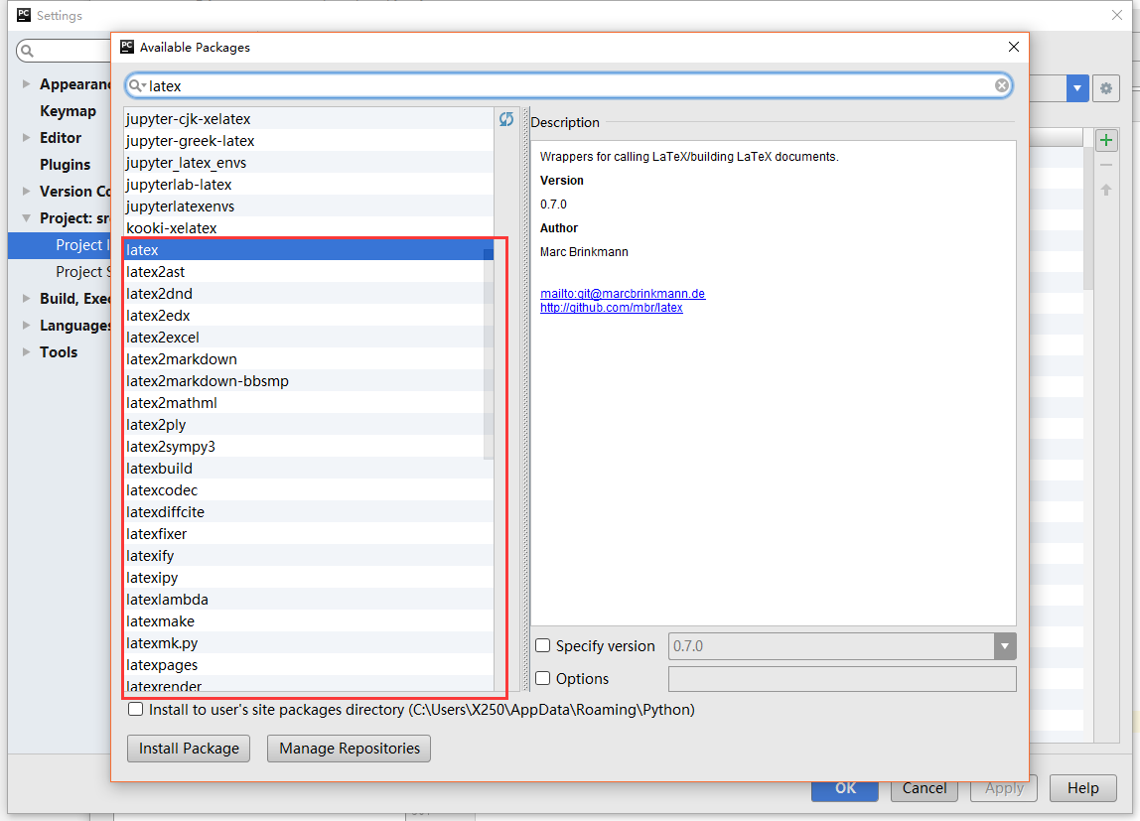Select jupyterlatexenvs package

point(308,206)
